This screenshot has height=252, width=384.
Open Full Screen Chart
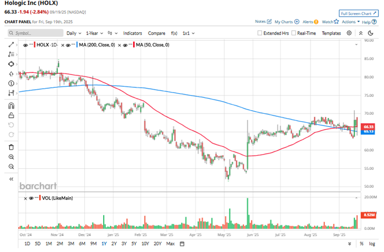(x=358, y=13)
